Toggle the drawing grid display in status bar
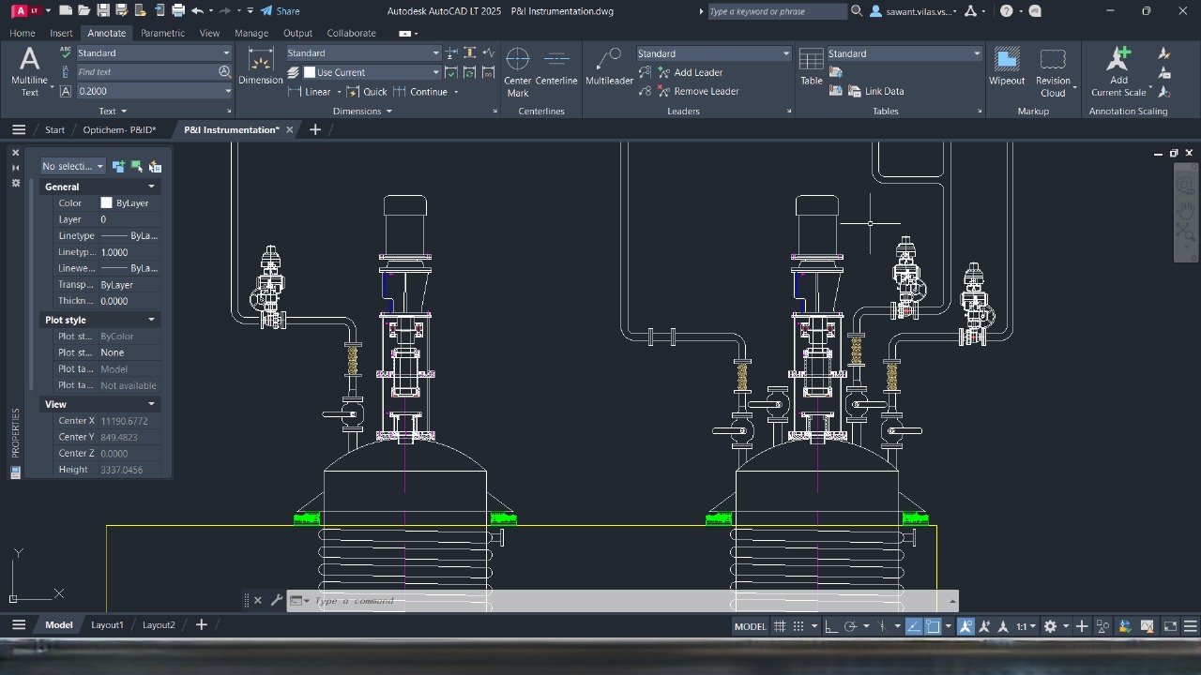The image size is (1201, 675). coord(779,626)
